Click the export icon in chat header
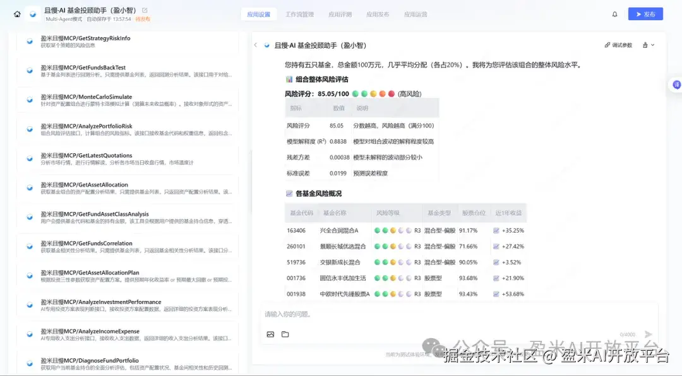 coord(643,45)
